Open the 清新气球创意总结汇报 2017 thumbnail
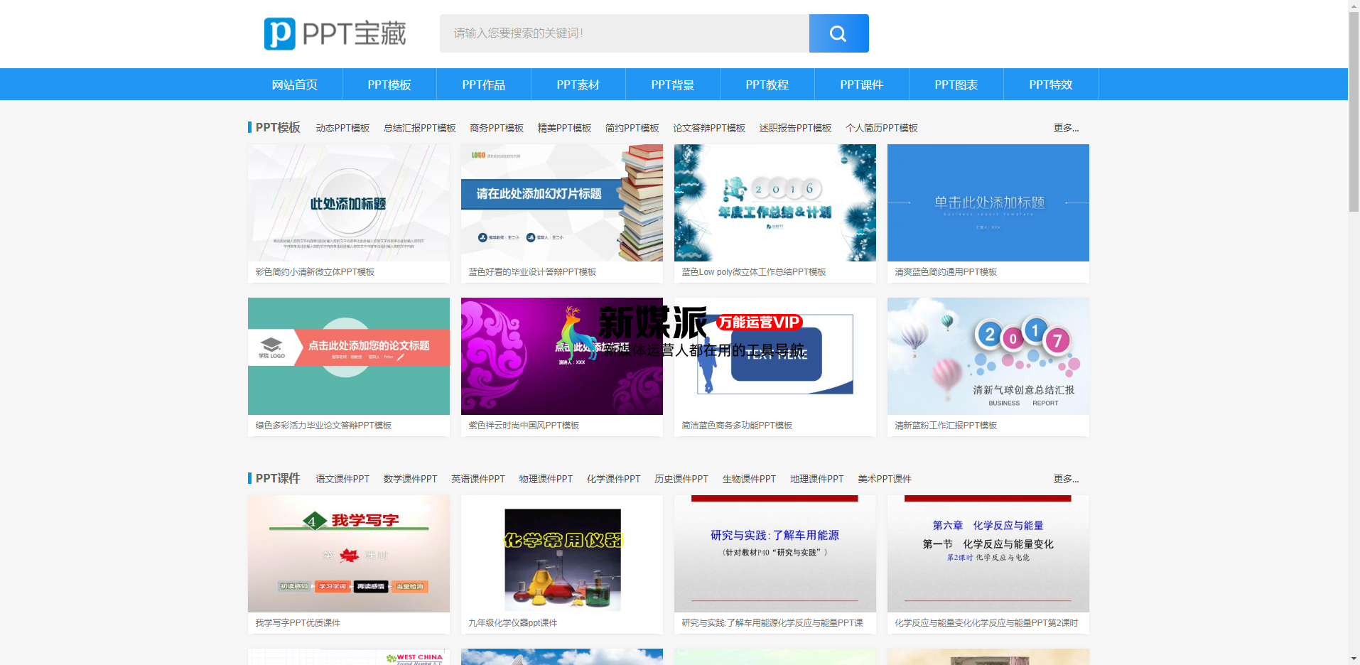1360x665 pixels. coord(988,356)
